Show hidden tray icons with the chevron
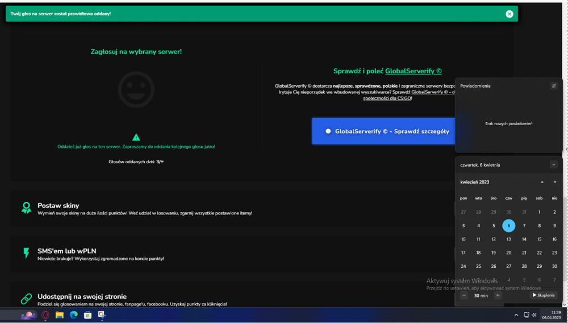568x323 pixels. tap(516, 315)
